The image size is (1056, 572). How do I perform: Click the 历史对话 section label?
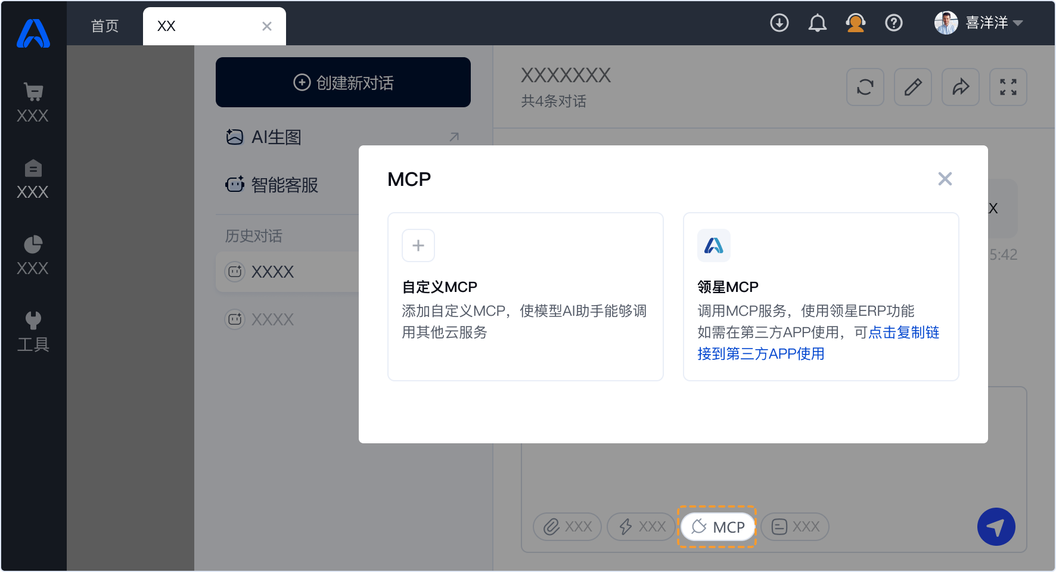pyautogui.click(x=254, y=236)
